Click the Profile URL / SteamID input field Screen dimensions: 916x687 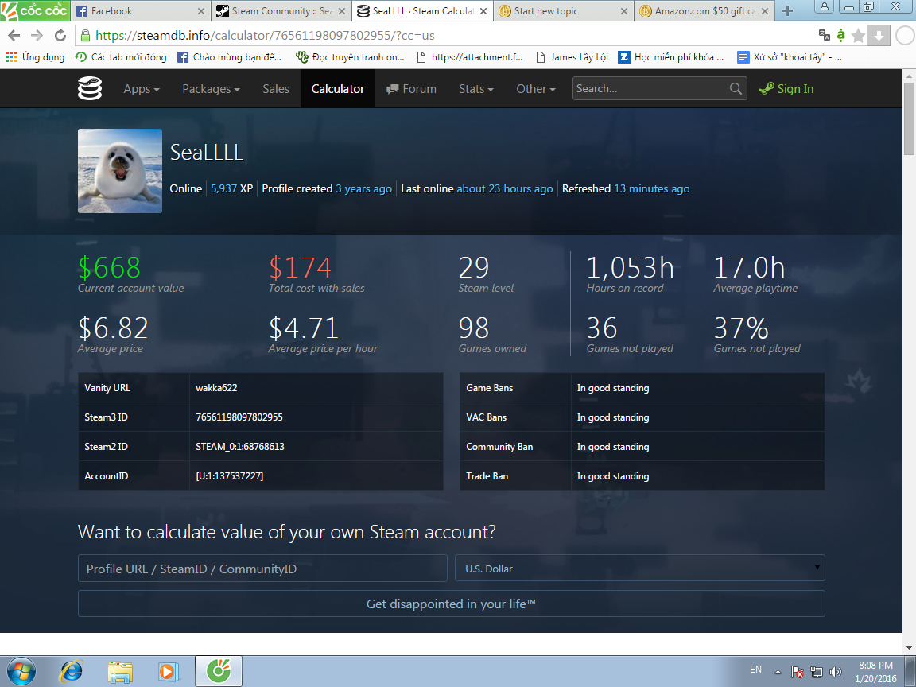pyautogui.click(x=262, y=568)
